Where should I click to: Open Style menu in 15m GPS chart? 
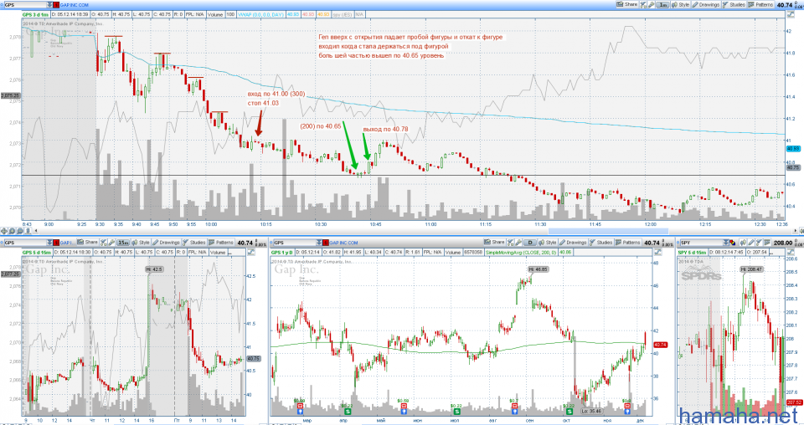click(x=140, y=242)
